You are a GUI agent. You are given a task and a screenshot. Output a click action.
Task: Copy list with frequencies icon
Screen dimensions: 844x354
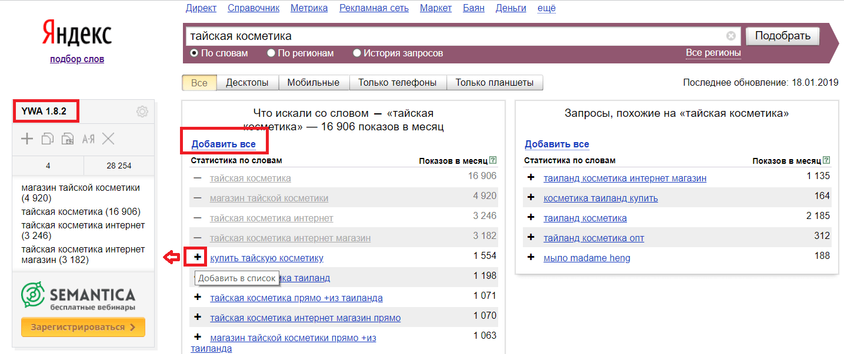point(68,139)
